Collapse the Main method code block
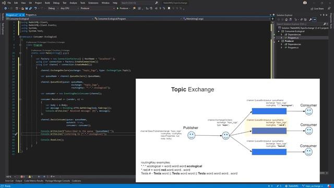This screenshot has width=334, height=188. [20, 53]
